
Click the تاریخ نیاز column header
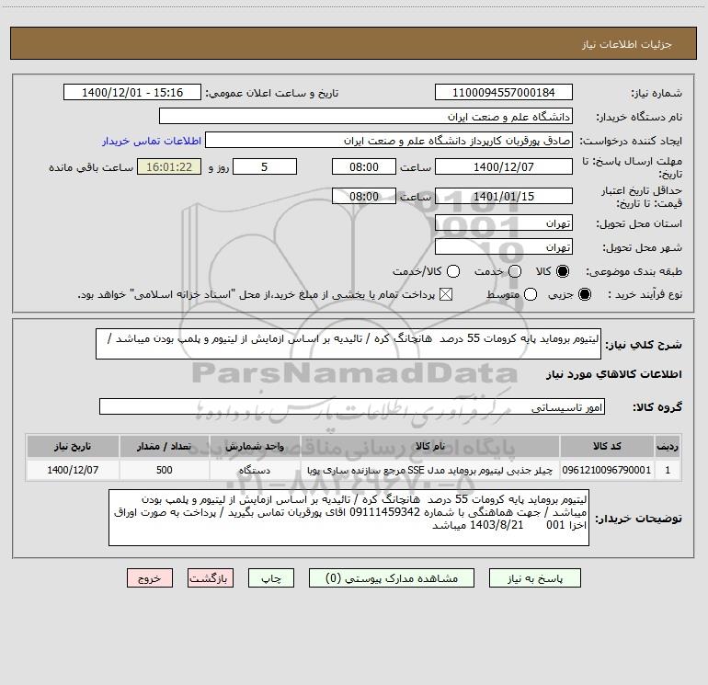tap(73, 446)
